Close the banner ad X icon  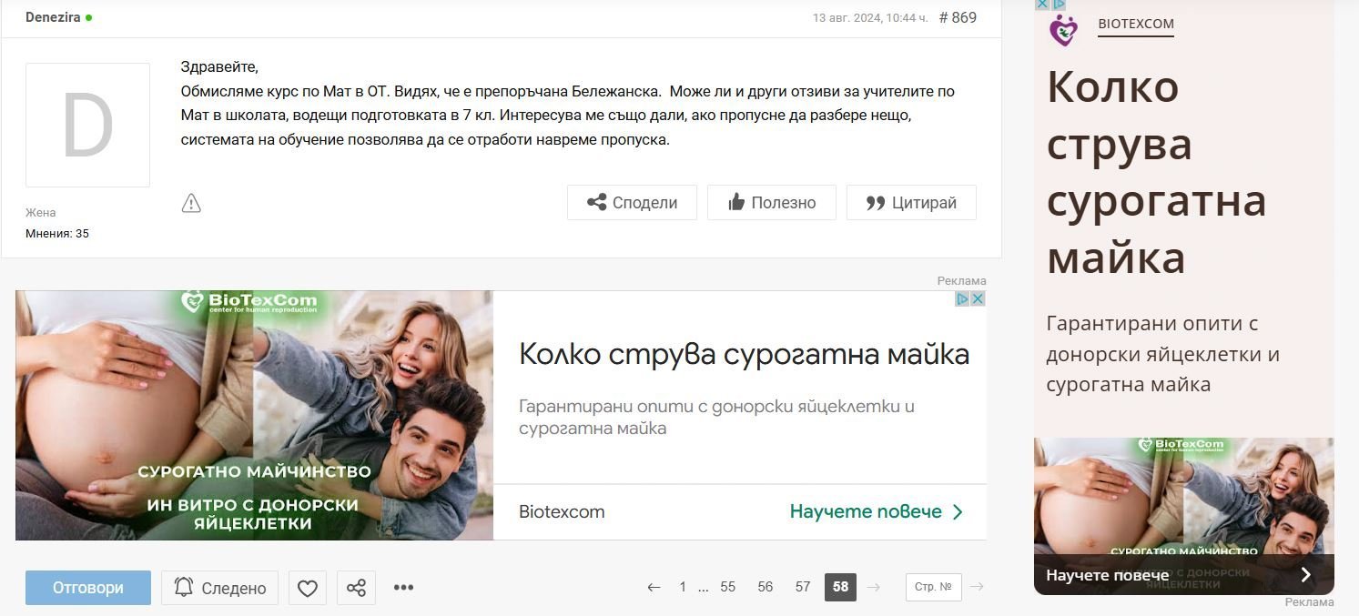pos(978,299)
